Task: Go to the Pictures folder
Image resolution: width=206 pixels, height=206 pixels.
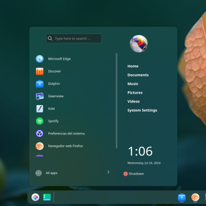Action: point(135,93)
